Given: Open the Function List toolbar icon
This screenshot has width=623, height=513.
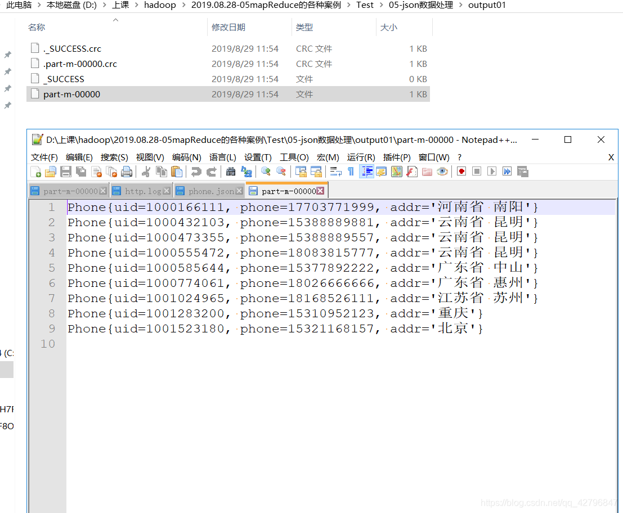Looking at the screenshot, I should point(412,172).
